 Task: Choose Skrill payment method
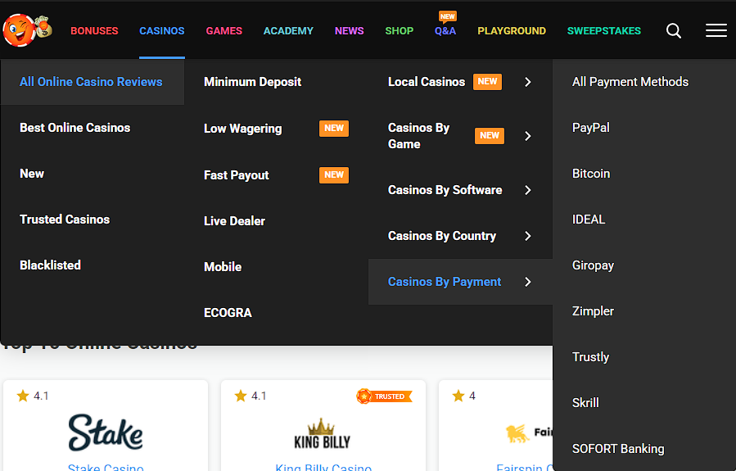pyautogui.click(x=585, y=403)
